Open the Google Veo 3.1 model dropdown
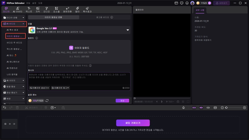 [x=79, y=30]
